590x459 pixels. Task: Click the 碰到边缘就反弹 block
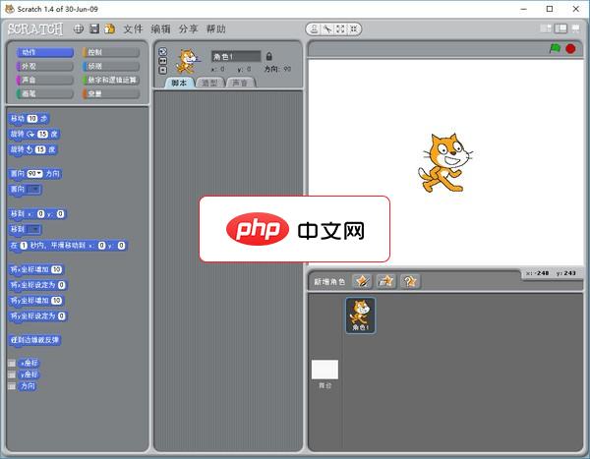click(34, 340)
